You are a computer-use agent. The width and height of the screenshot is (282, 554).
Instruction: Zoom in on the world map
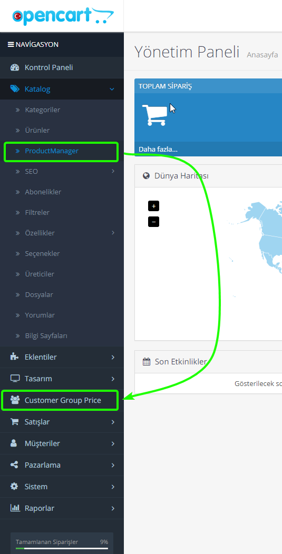tap(153, 206)
